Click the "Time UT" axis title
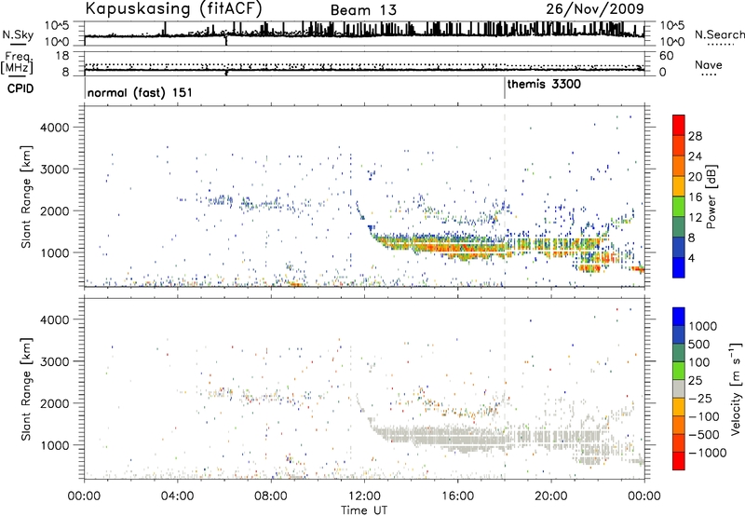The width and height of the screenshot is (745, 516). 364,510
